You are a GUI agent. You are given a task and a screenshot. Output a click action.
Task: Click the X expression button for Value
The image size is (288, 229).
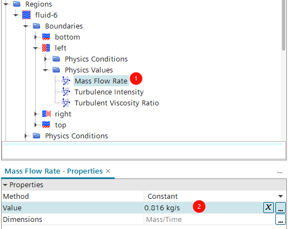pyautogui.click(x=268, y=208)
